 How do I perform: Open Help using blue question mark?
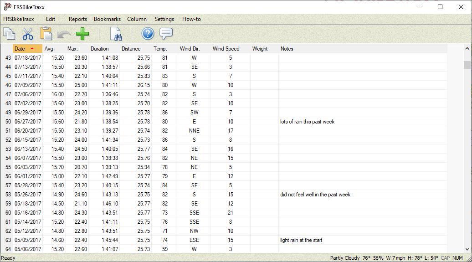(x=148, y=34)
